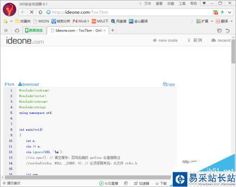Image resolution: width=236 pixels, height=187 pixels.
Task: Open the 收藏 menu
Action: [170, 3]
